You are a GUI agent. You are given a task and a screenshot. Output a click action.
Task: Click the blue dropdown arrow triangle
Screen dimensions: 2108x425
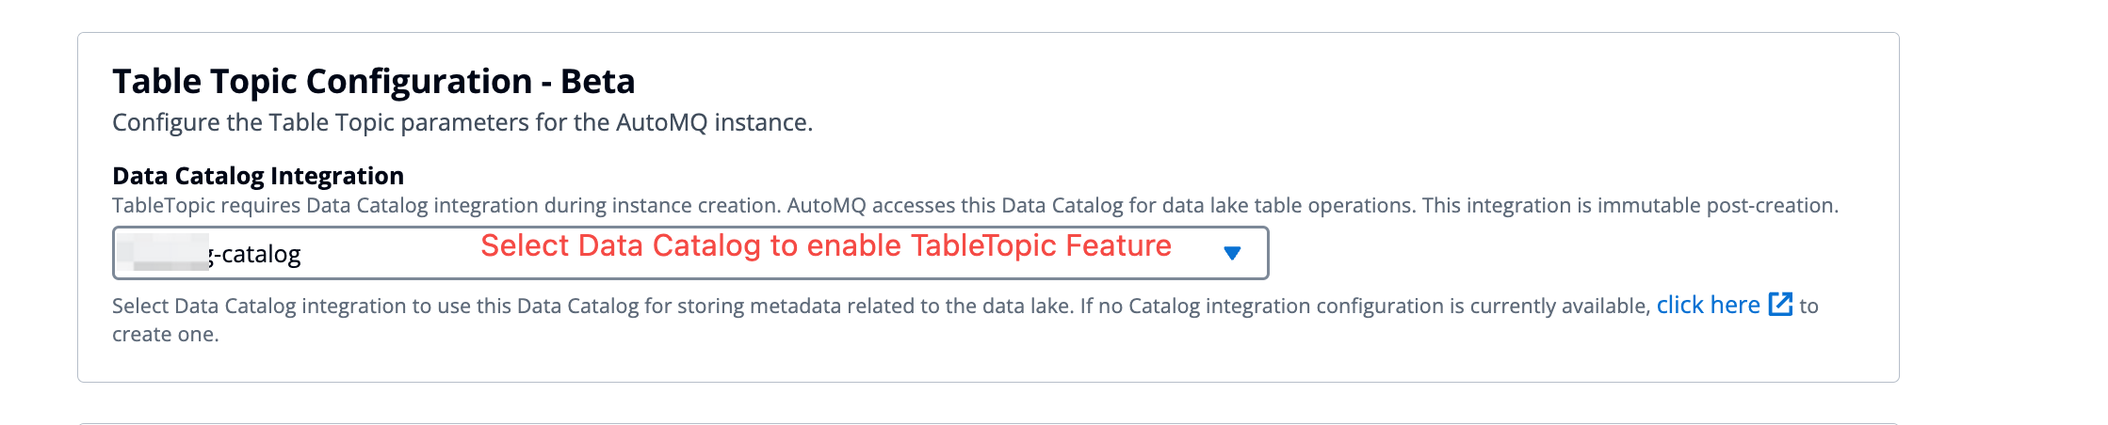coord(1232,253)
